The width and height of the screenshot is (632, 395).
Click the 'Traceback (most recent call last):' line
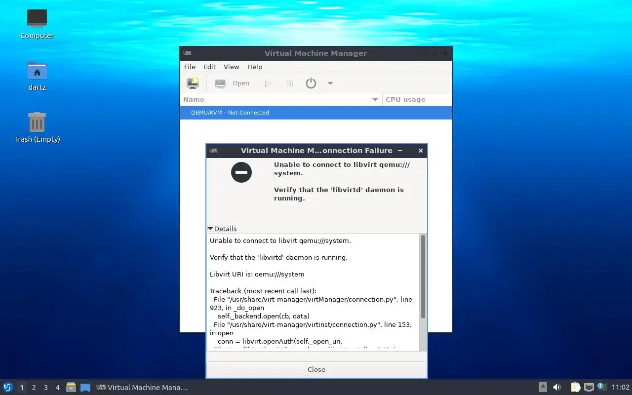pyautogui.click(x=263, y=291)
